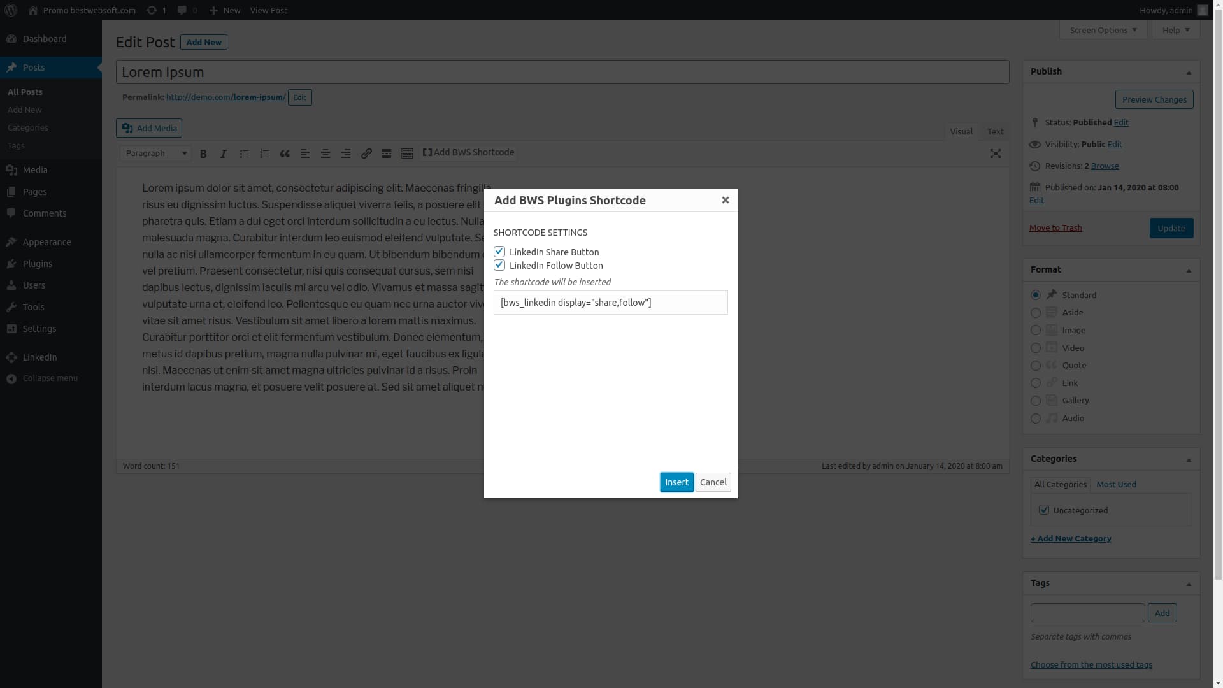Image resolution: width=1223 pixels, height=688 pixels.
Task: Toggle bold formatting in editor toolbar
Action: [x=203, y=154]
